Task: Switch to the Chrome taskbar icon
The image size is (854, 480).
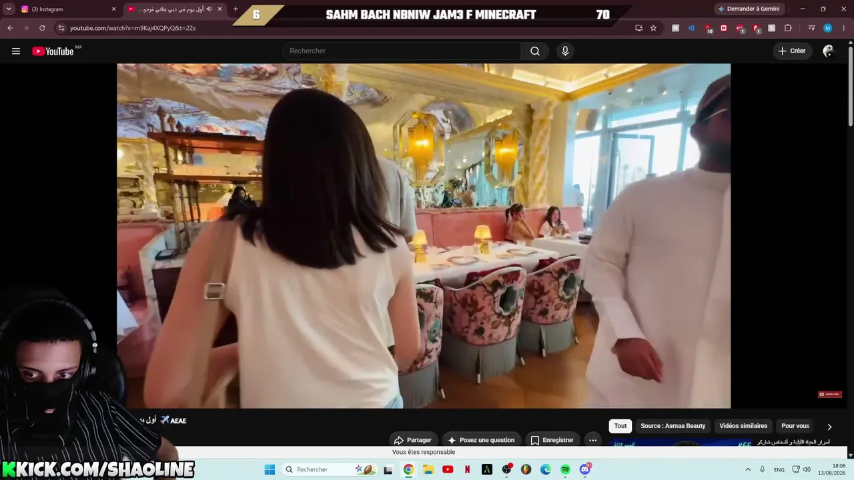Action: pyautogui.click(x=408, y=469)
